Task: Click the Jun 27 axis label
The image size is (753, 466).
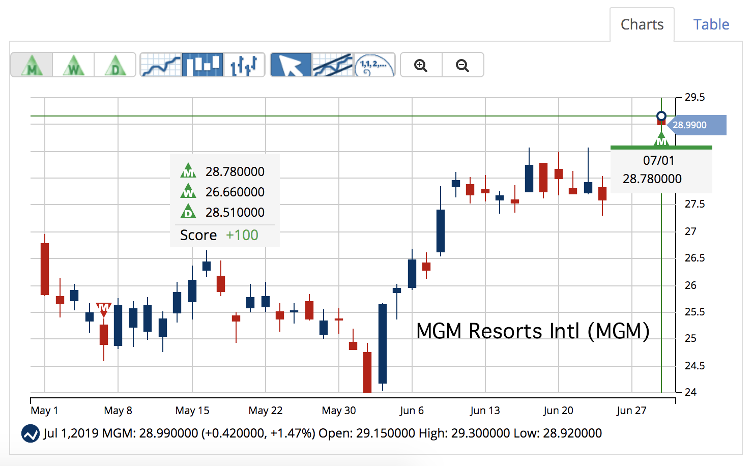Action: point(631,411)
